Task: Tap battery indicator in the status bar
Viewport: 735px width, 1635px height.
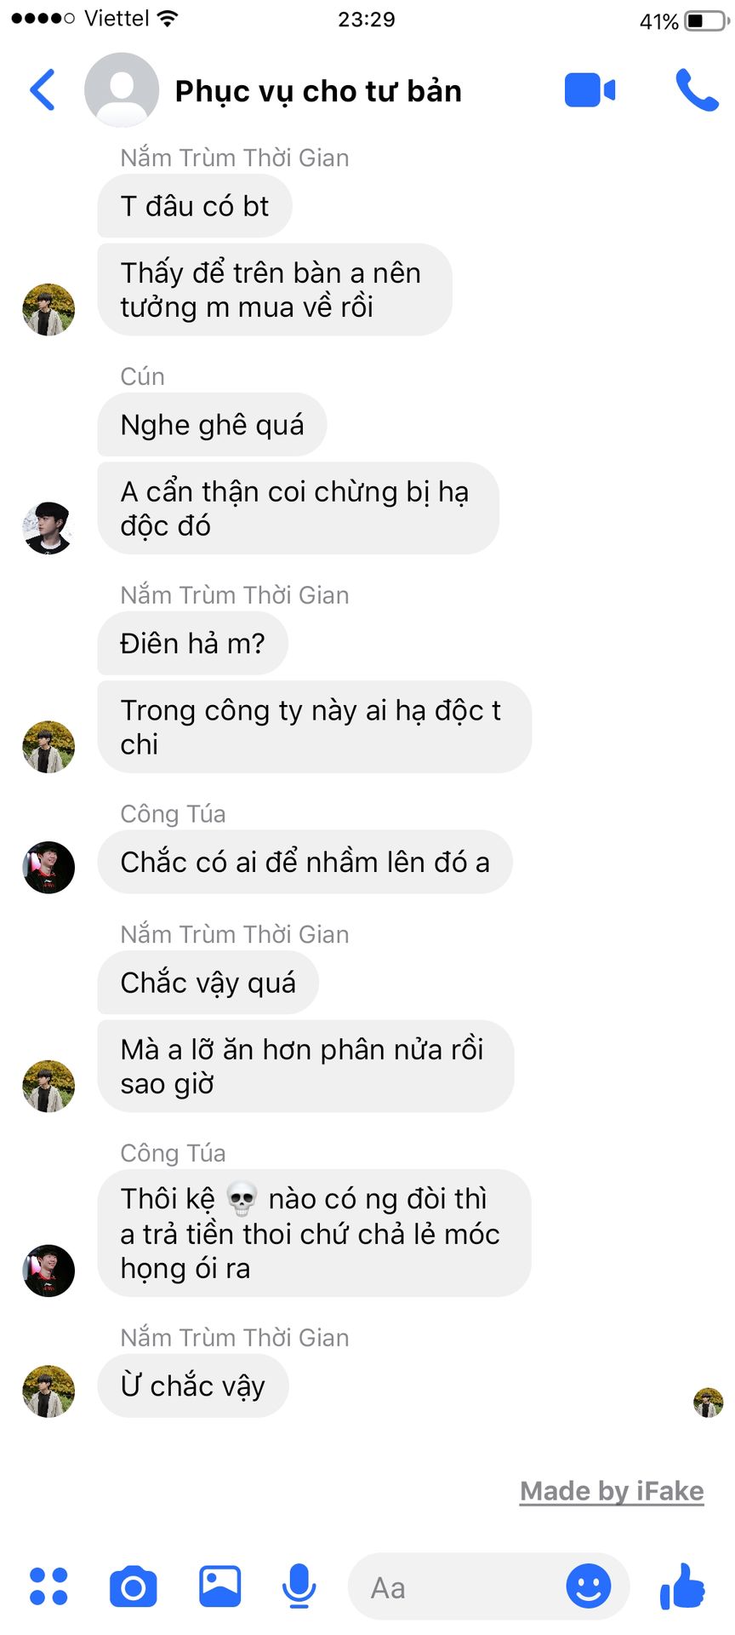Action: click(705, 20)
